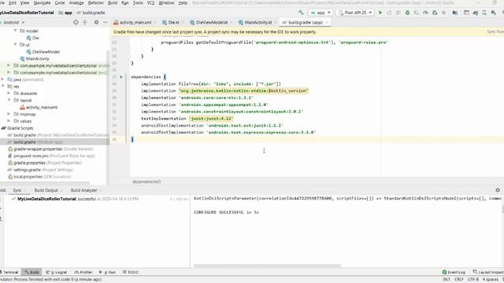Collapse the model package folder

pos(15,31)
